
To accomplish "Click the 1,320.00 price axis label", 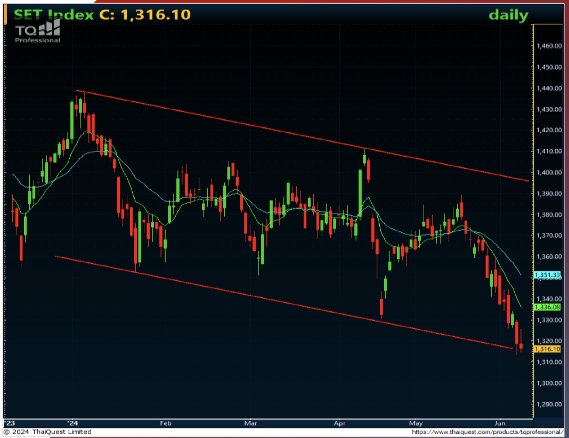I will 549,340.
